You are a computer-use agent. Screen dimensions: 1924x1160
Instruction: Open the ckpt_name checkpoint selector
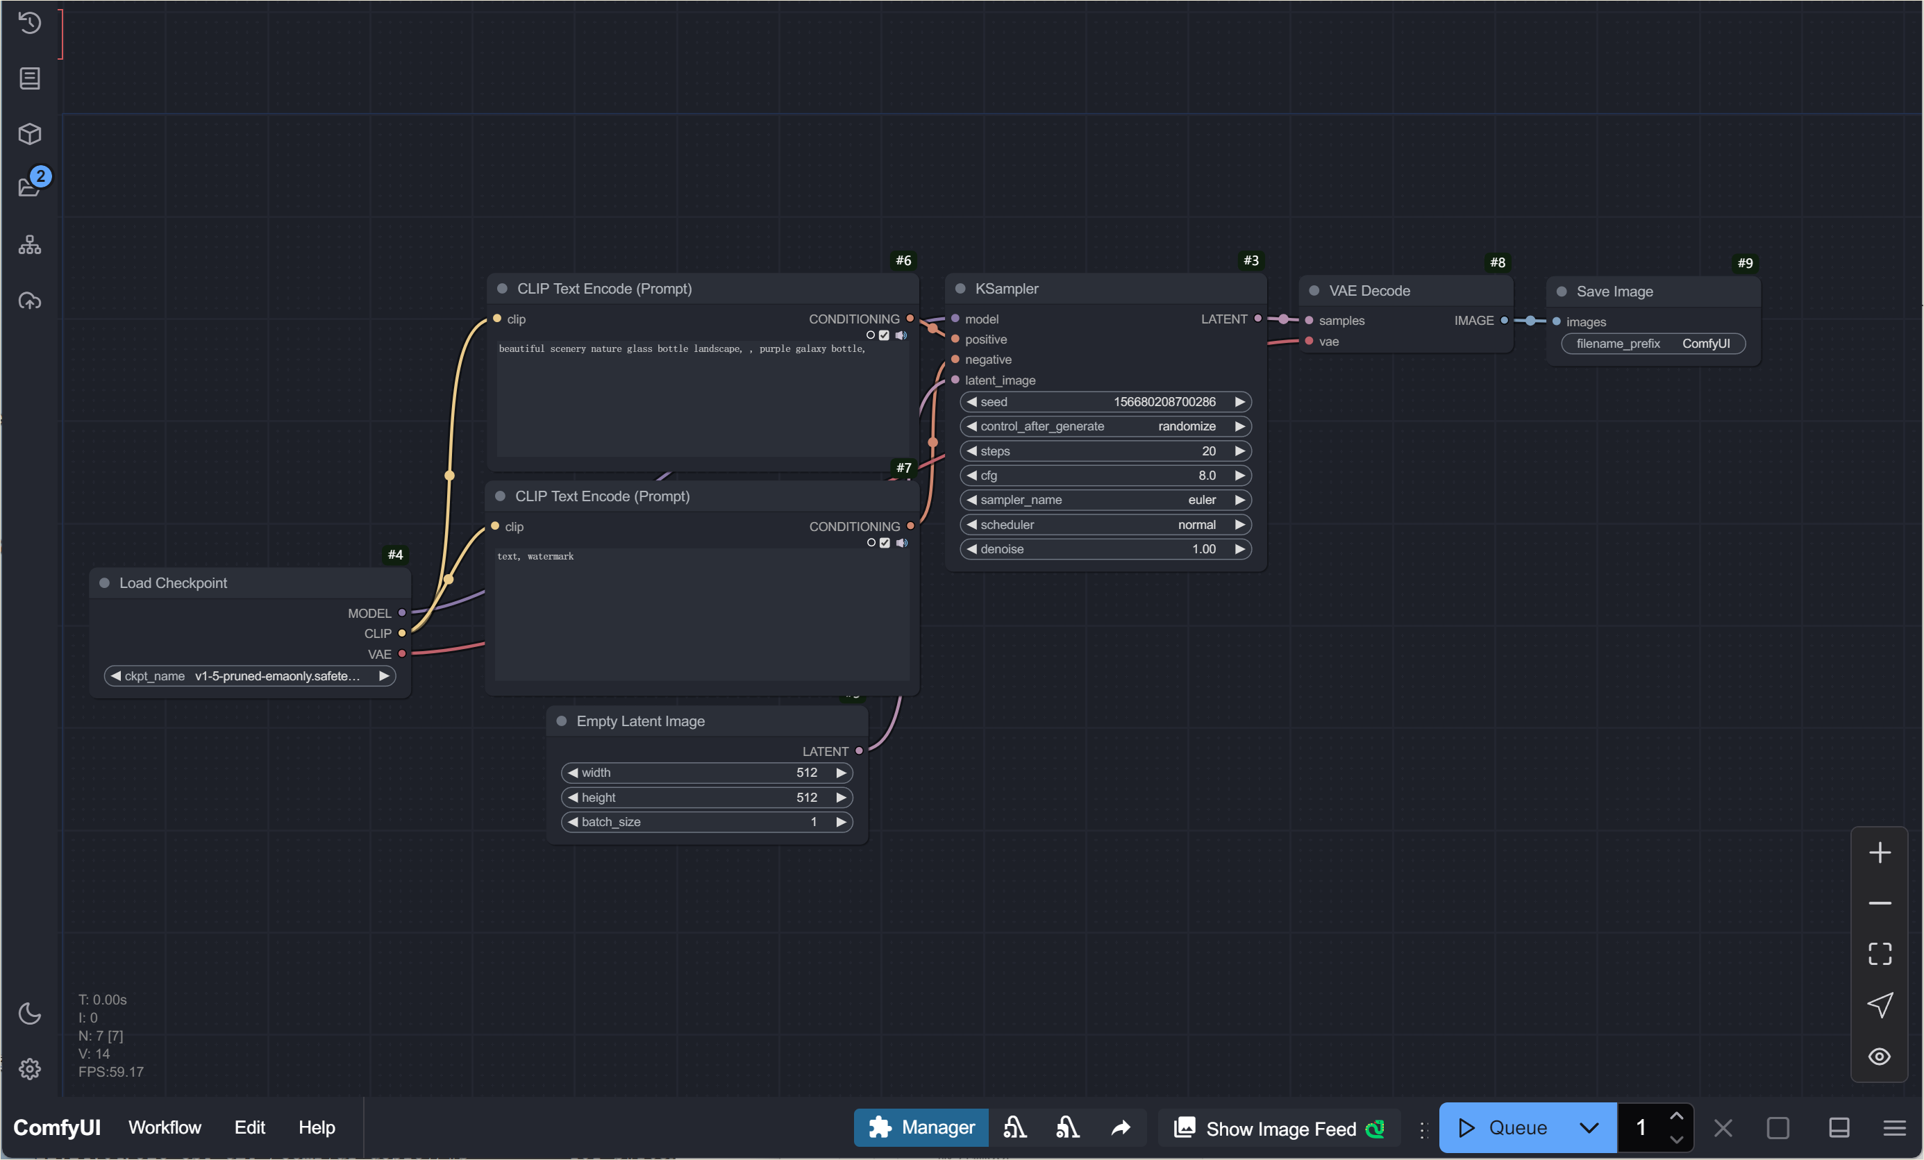coord(250,676)
